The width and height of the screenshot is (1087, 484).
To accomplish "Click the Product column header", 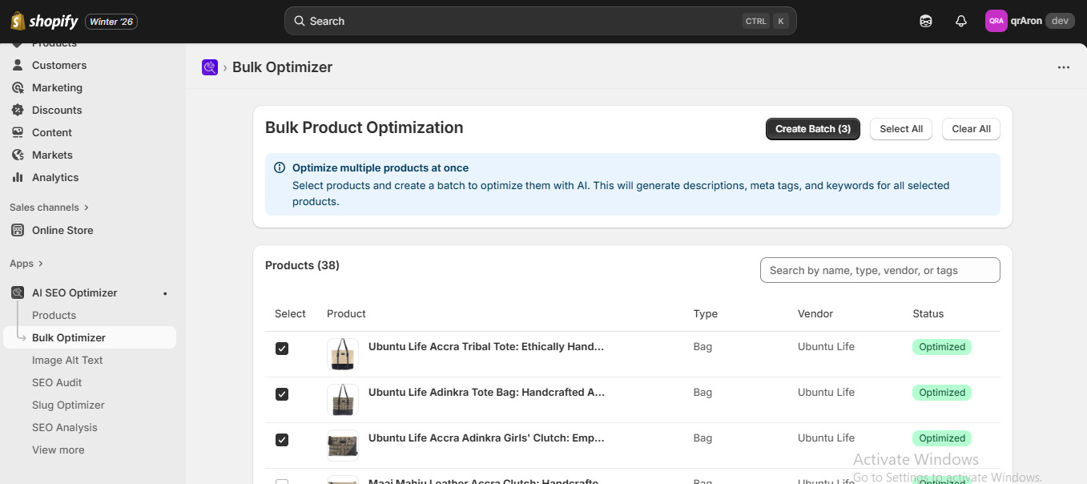I will click(346, 313).
